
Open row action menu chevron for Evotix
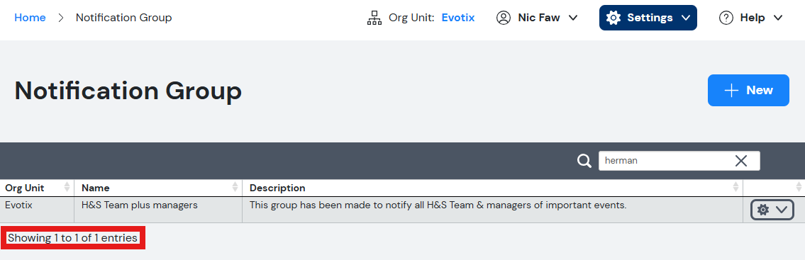[x=782, y=210]
